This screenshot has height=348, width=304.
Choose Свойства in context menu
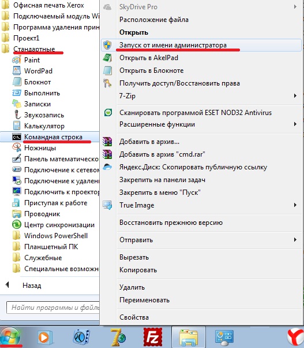point(134,317)
